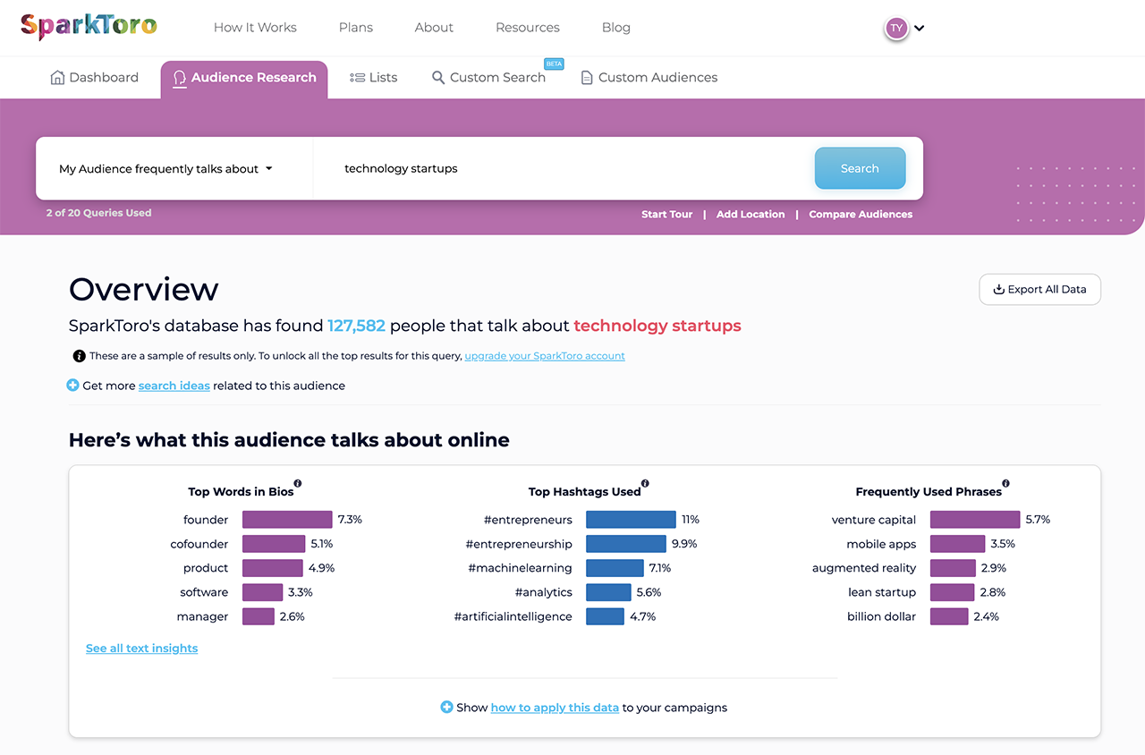The height and width of the screenshot is (755, 1145).
Task: Click the 'mobile apps' phrase label
Action: (881, 544)
